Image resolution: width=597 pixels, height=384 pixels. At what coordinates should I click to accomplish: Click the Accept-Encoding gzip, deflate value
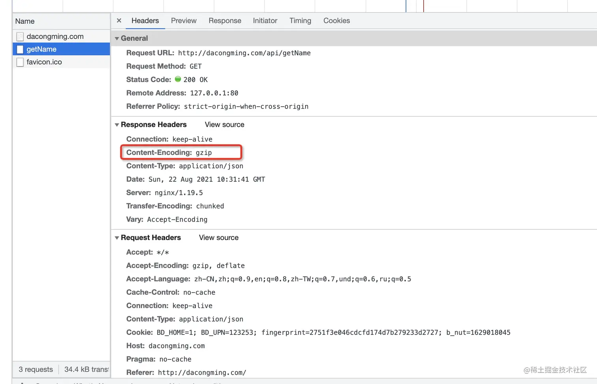[219, 266]
